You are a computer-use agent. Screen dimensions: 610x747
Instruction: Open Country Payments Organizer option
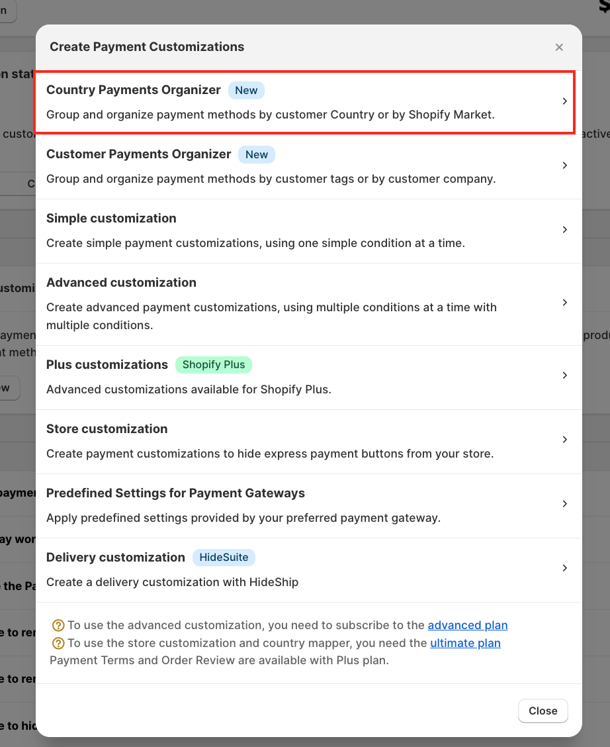coord(134,90)
